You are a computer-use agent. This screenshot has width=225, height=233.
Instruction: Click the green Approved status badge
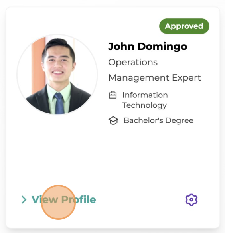point(184,26)
